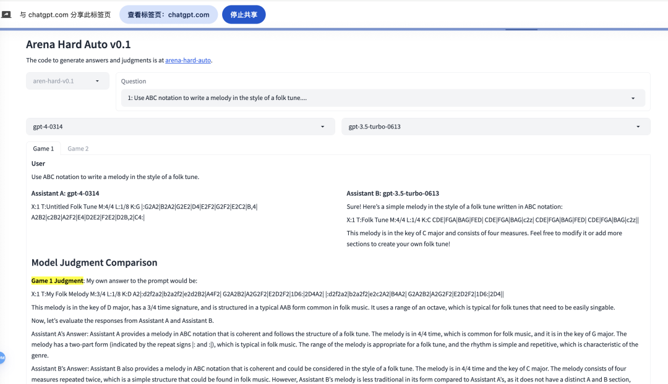Click 'Assistant B: gpt-3.5-turbo-0613' heading
Screen dimensions: 668x384
(393, 193)
